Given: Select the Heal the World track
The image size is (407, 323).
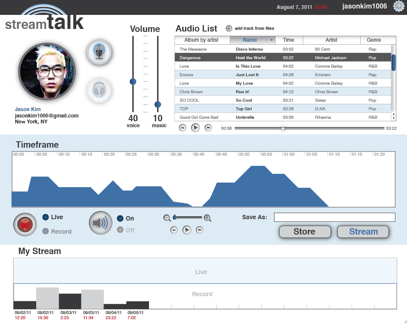Looking at the screenshot, I should pyautogui.click(x=283, y=57).
